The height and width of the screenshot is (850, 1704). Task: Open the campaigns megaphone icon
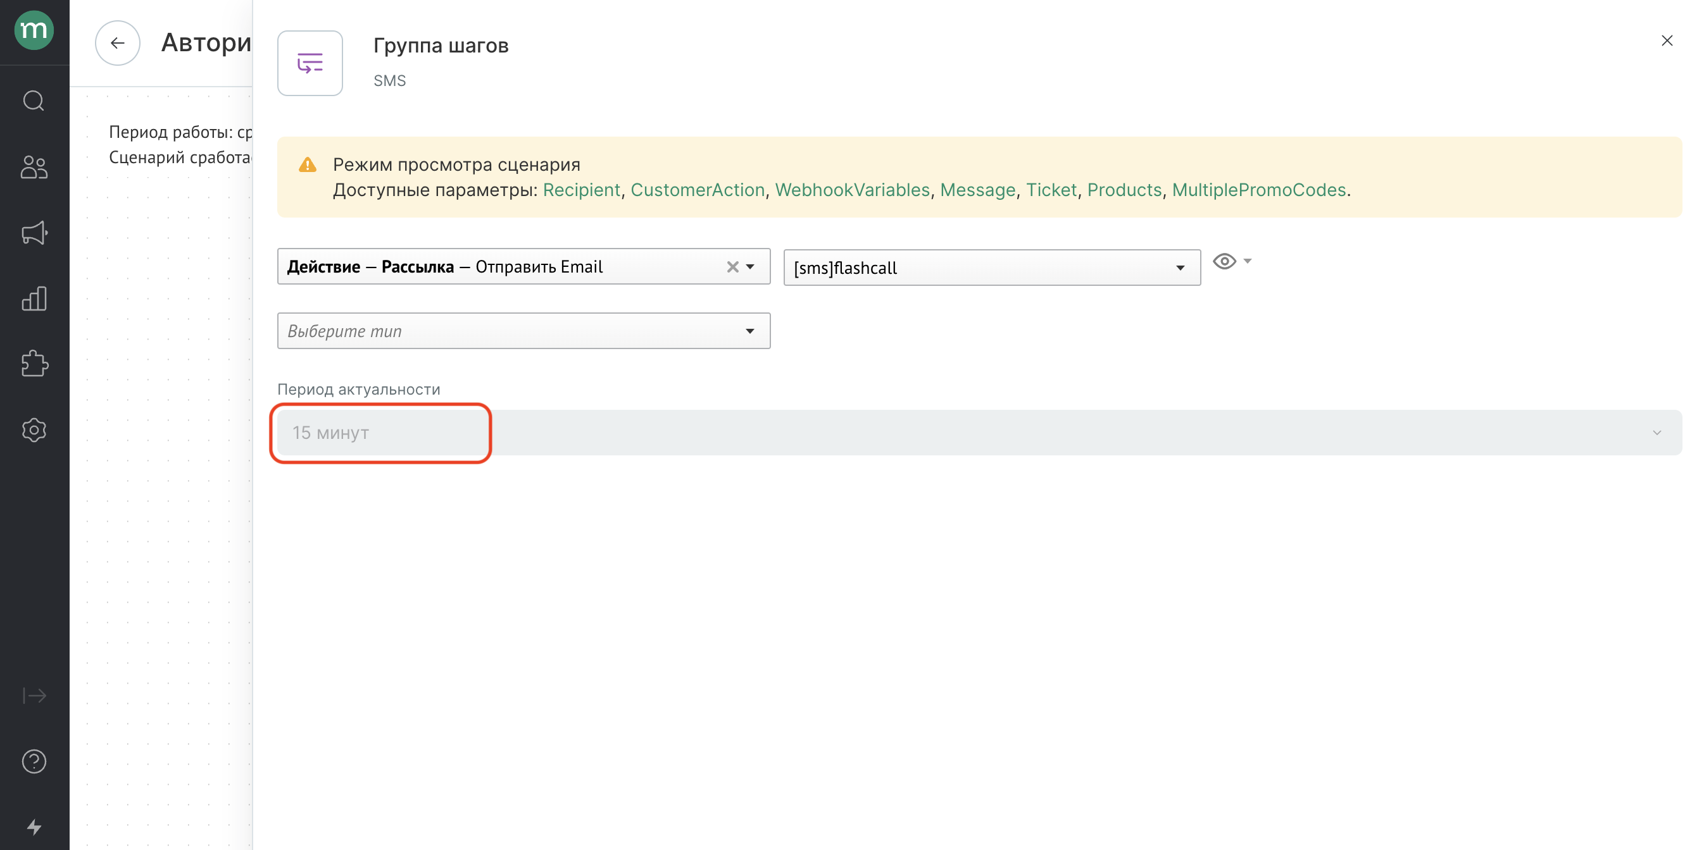[x=34, y=233]
